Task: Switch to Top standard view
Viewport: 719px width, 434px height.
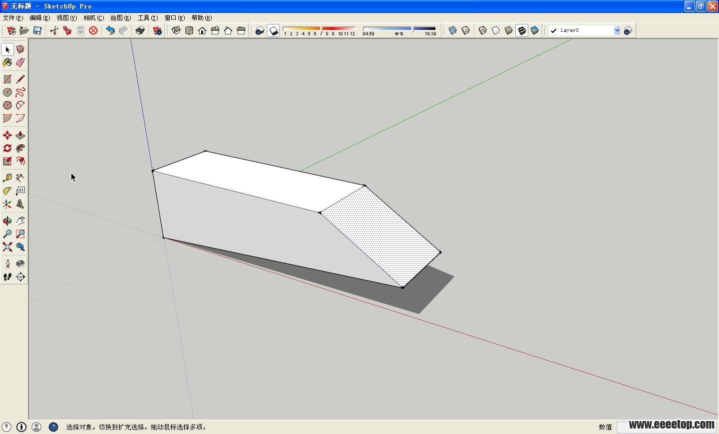Action: point(189,30)
